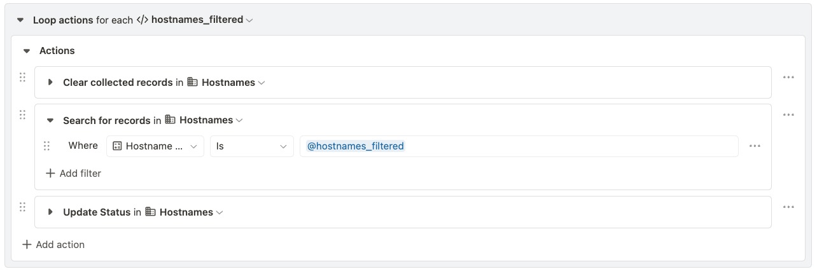Click drag handle next to Where filter
The image size is (817, 276).
click(x=46, y=146)
